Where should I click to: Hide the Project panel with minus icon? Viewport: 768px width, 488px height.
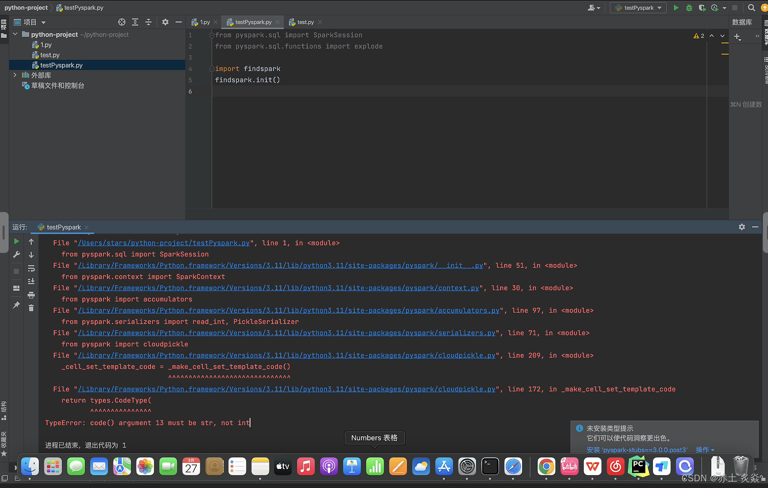click(178, 22)
